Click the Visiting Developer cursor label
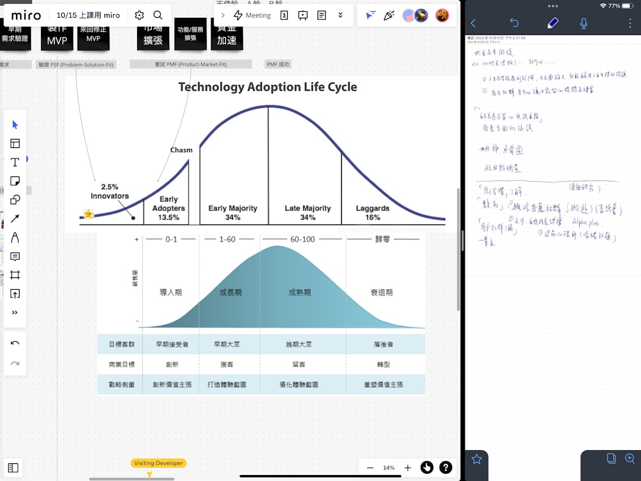This screenshot has width=641, height=481. click(x=158, y=463)
